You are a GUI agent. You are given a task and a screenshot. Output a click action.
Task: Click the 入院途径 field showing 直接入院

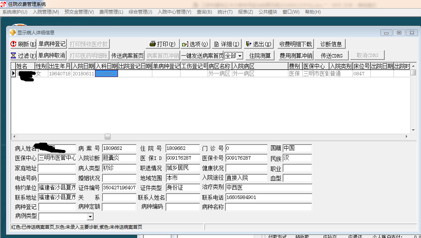pyautogui.click(x=247, y=178)
